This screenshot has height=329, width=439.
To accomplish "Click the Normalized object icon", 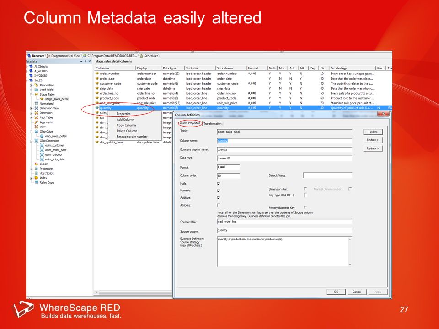I will pos(36,104).
